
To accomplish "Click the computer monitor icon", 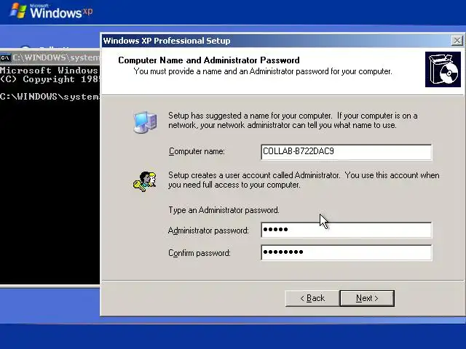I will pyautogui.click(x=145, y=121).
